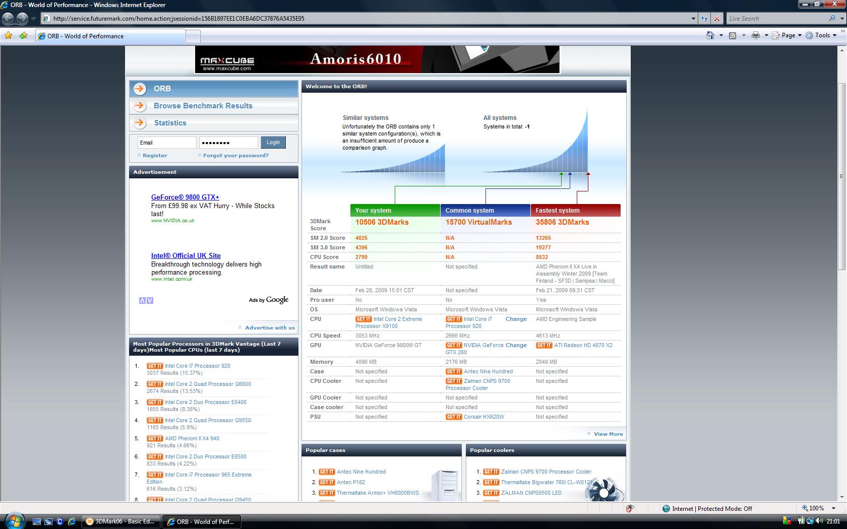Open Antec P182 in Popular cases
Image resolution: width=847 pixels, height=529 pixels.
click(x=350, y=482)
